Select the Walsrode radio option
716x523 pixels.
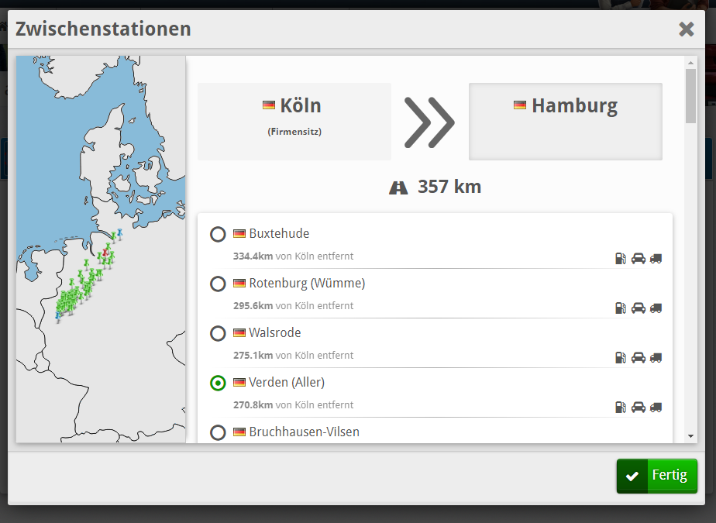point(218,333)
